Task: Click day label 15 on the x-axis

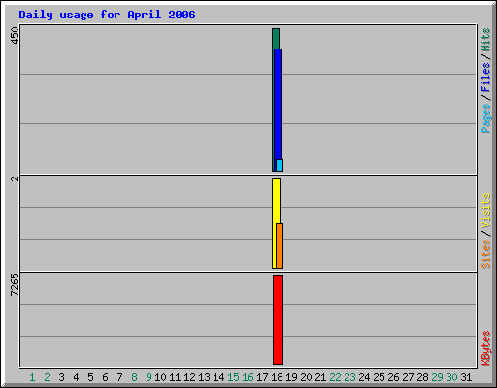Action: pyautogui.click(x=233, y=377)
